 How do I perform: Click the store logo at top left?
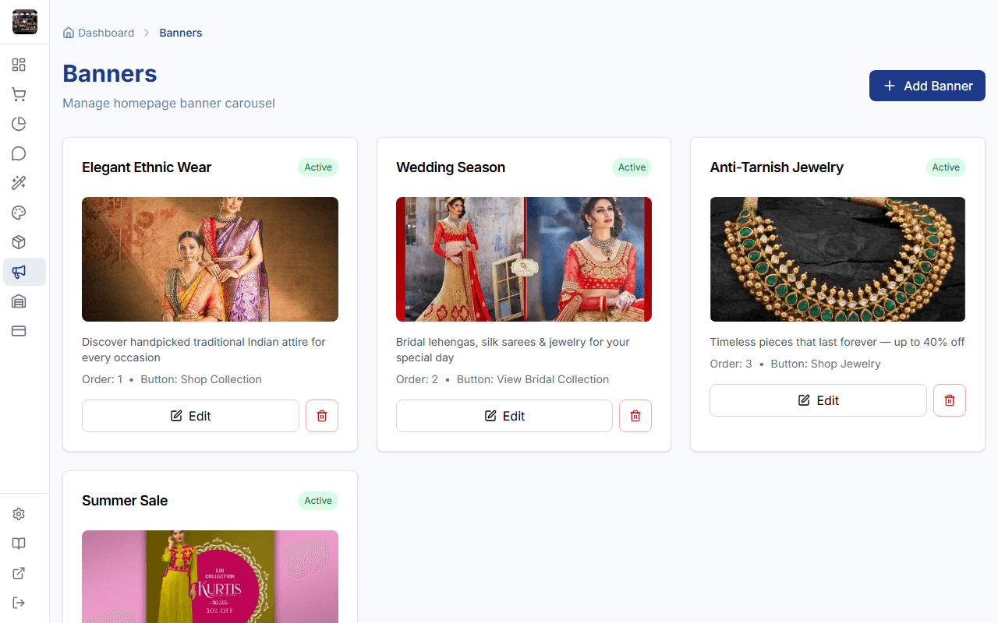click(25, 22)
